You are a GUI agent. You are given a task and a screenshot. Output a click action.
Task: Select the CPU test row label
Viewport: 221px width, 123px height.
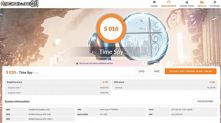click(x=118, y=88)
